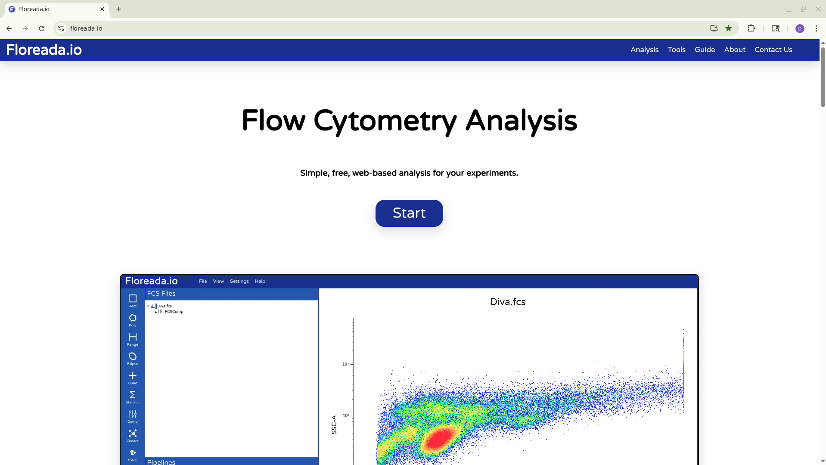The height and width of the screenshot is (465, 826).
Task: Open a new browser tab
Action: pyautogui.click(x=119, y=9)
